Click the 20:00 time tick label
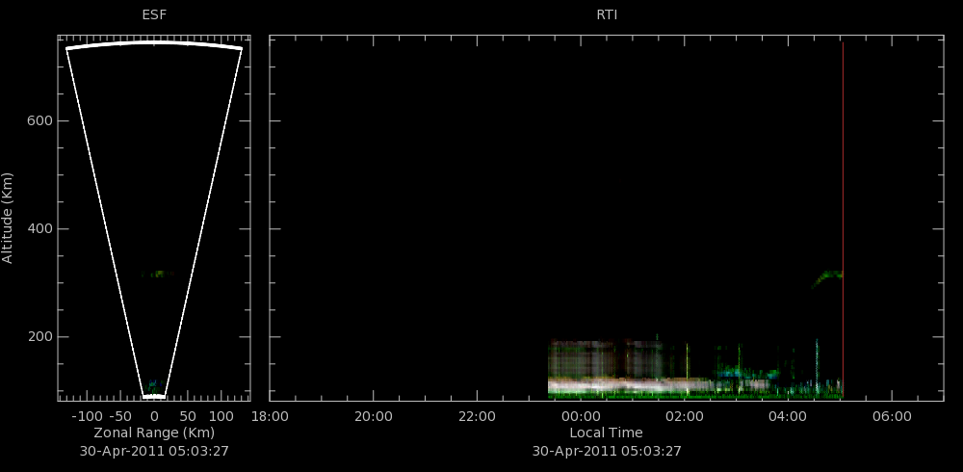The width and height of the screenshot is (963, 472). coord(374,417)
